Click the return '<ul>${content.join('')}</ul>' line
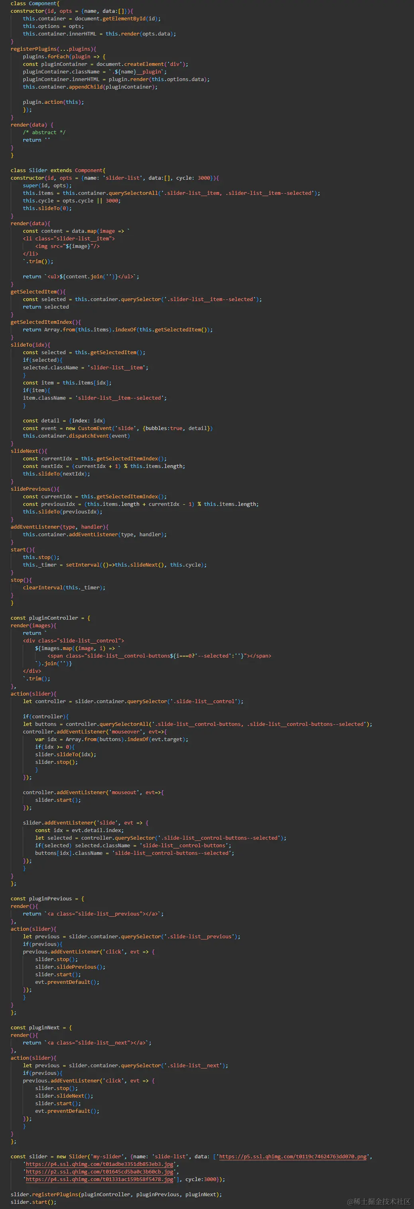 [81, 276]
